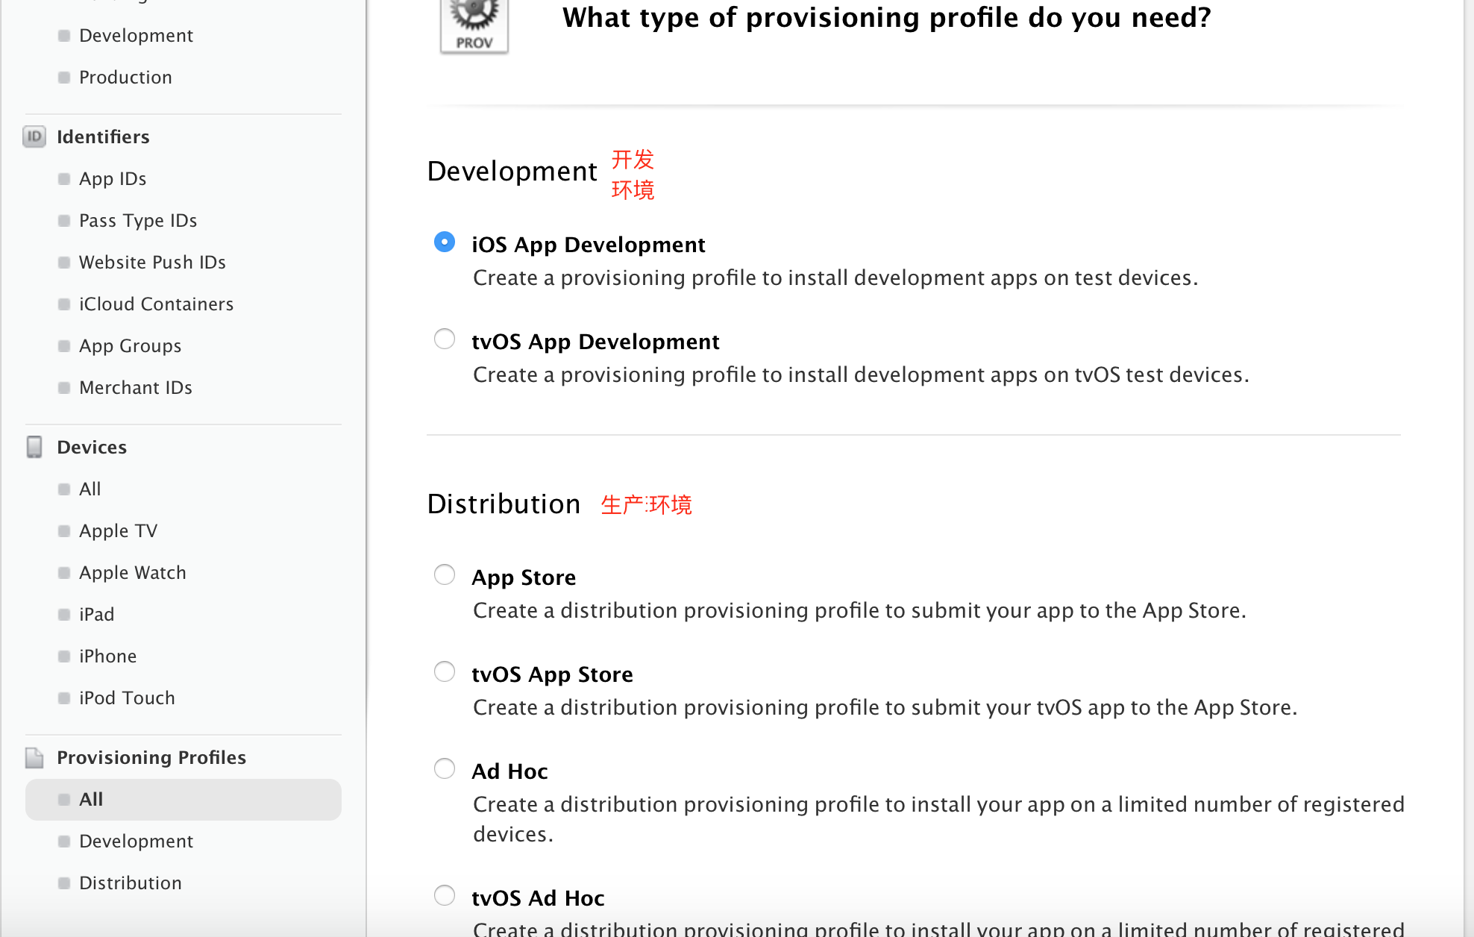This screenshot has width=1474, height=937.
Task: Select the tvOS Ad Hoc radio button
Action: (x=445, y=895)
